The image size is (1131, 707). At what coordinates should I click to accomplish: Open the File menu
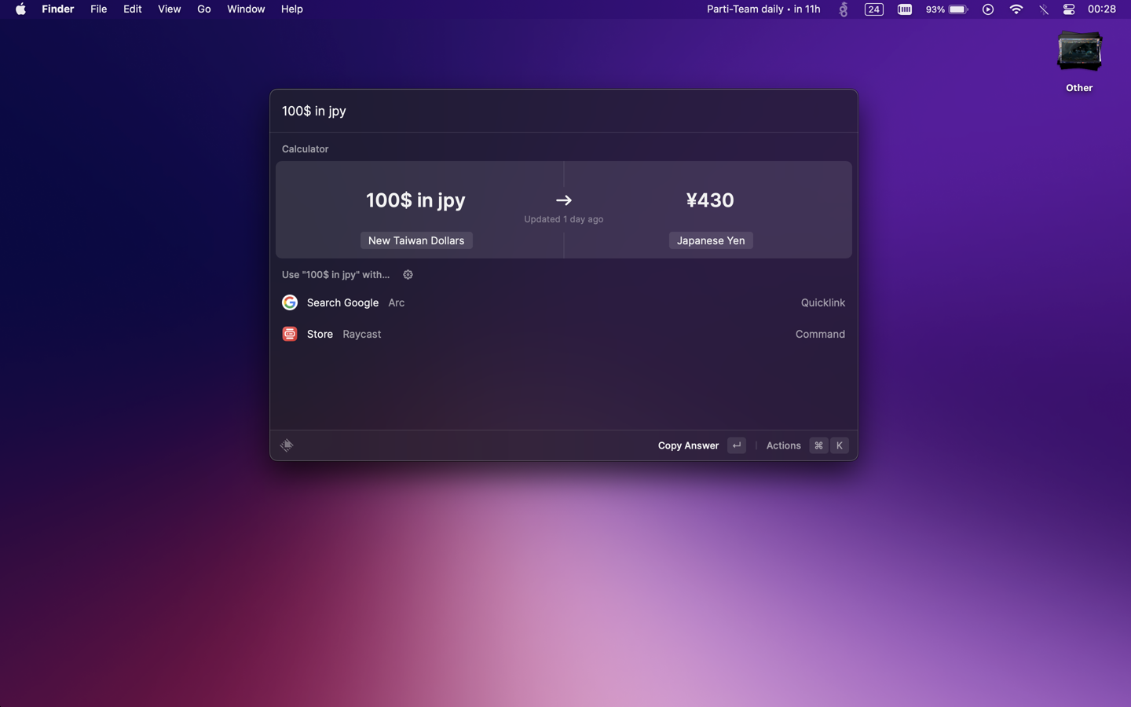pyautogui.click(x=98, y=9)
